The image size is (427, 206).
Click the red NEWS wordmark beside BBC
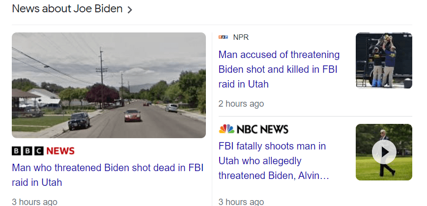click(60, 151)
